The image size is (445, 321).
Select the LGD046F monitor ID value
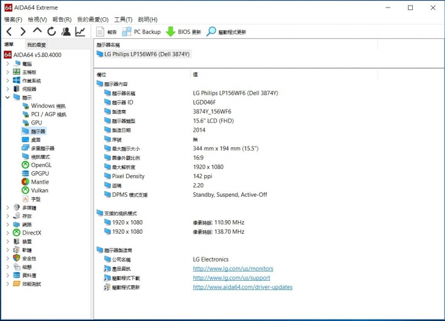(x=205, y=102)
